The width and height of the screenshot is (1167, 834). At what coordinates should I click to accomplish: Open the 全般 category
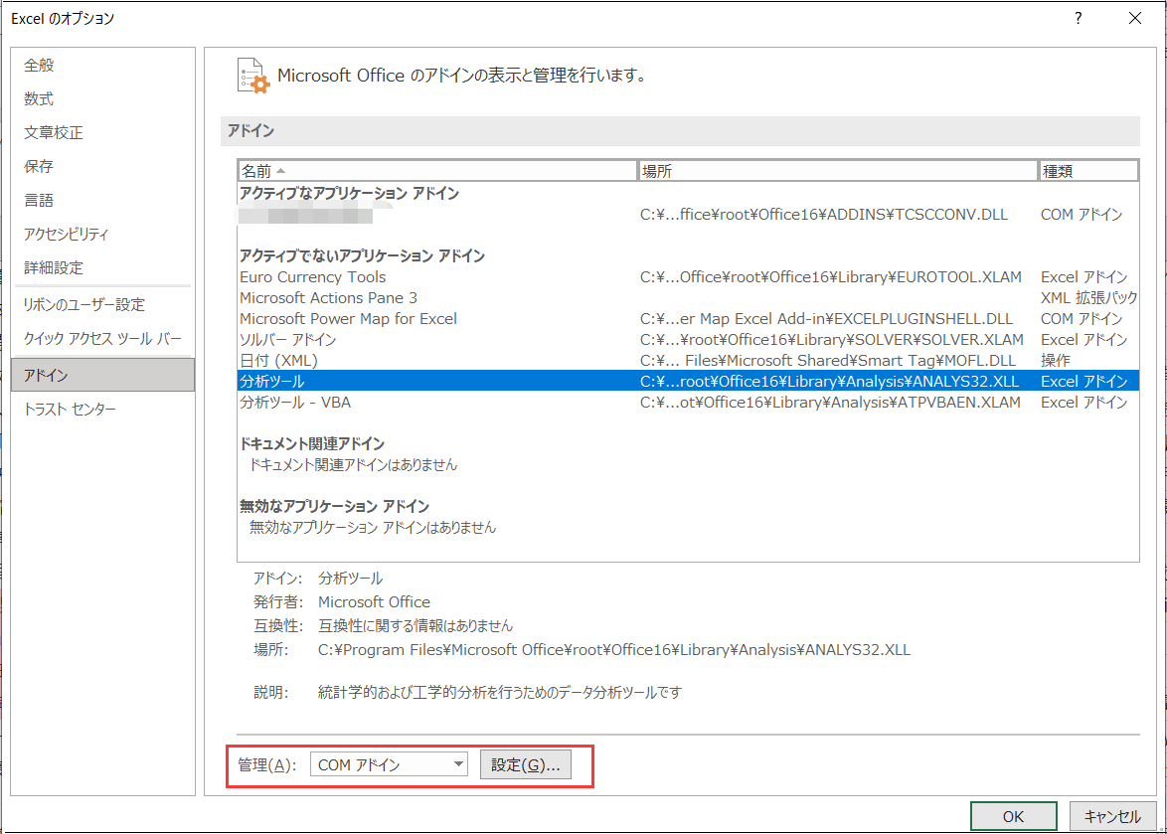point(40,66)
